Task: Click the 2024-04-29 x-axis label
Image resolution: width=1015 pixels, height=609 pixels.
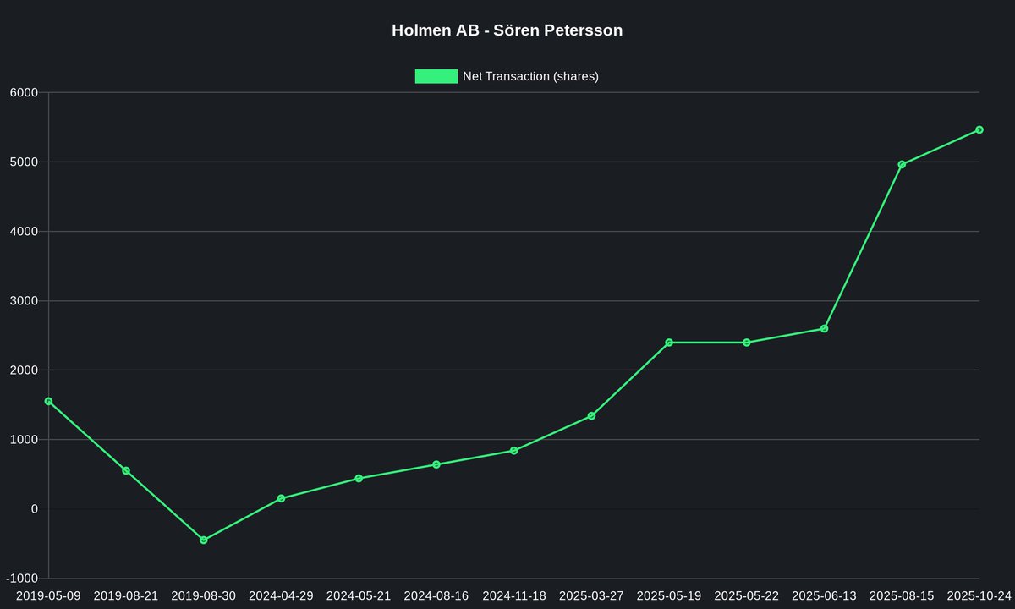Action: coord(281,595)
